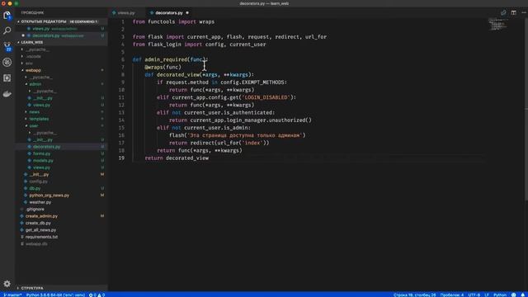Open the Debug view in activity bar

point(7,63)
